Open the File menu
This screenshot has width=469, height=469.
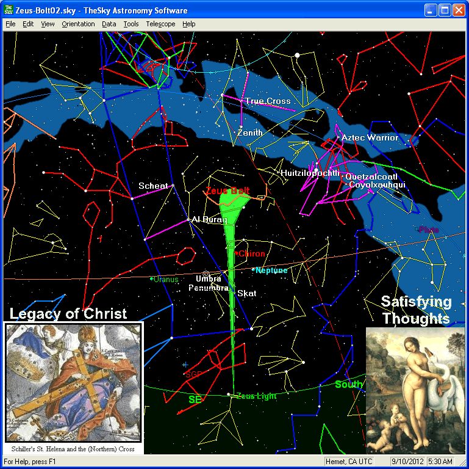[x=10, y=24]
